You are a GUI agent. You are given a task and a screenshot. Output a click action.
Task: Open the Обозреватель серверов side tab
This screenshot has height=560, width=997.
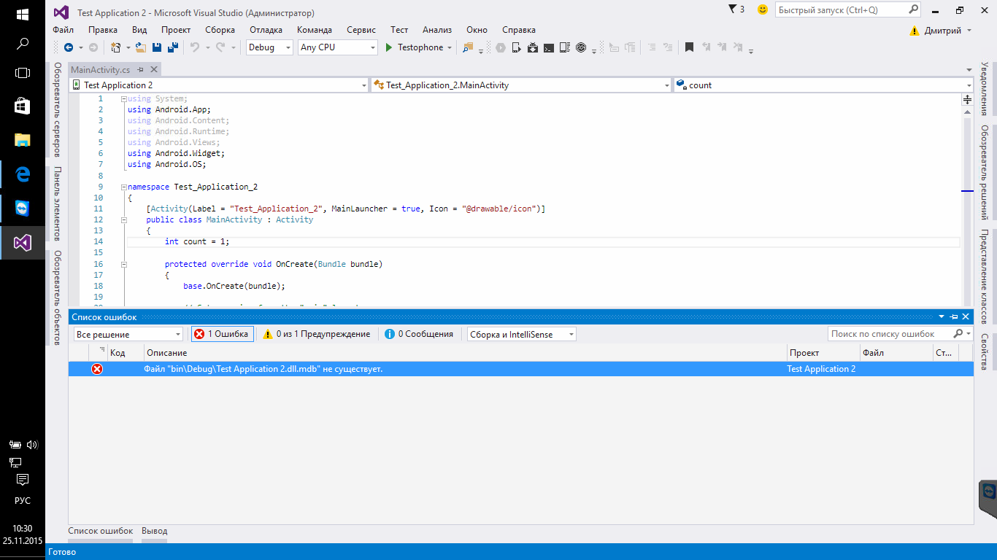coord(57,110)
